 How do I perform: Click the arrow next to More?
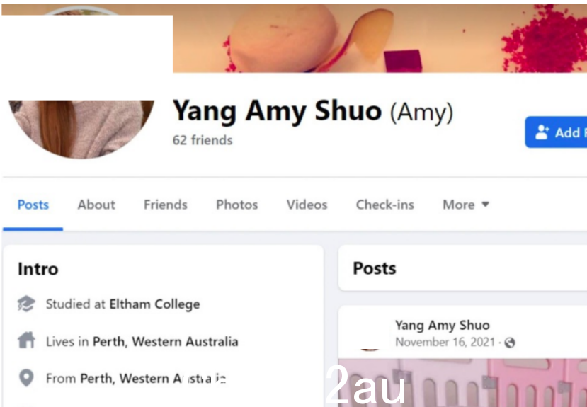point(485,205)
